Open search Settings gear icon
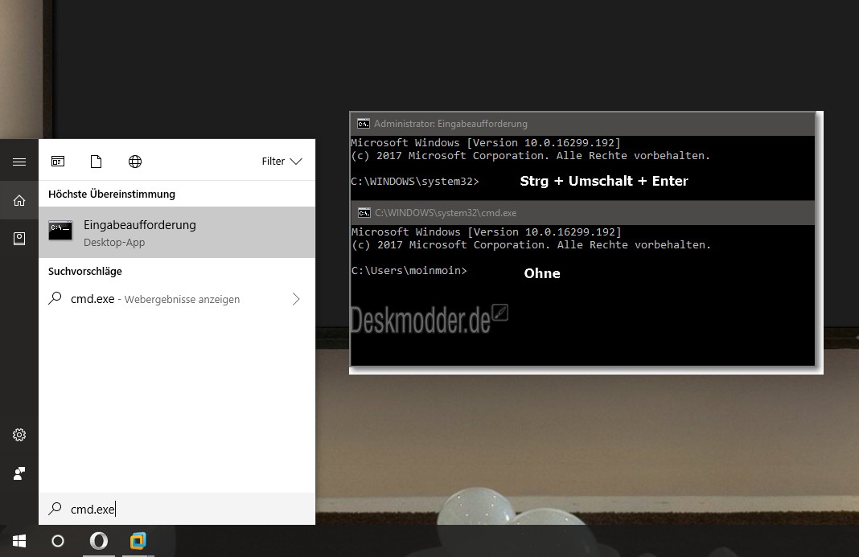The image size is (859, 557). click(19, 435)
